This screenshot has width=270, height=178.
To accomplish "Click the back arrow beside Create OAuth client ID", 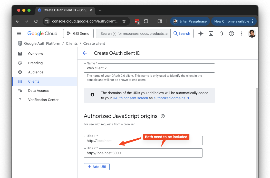I will 85,53.
